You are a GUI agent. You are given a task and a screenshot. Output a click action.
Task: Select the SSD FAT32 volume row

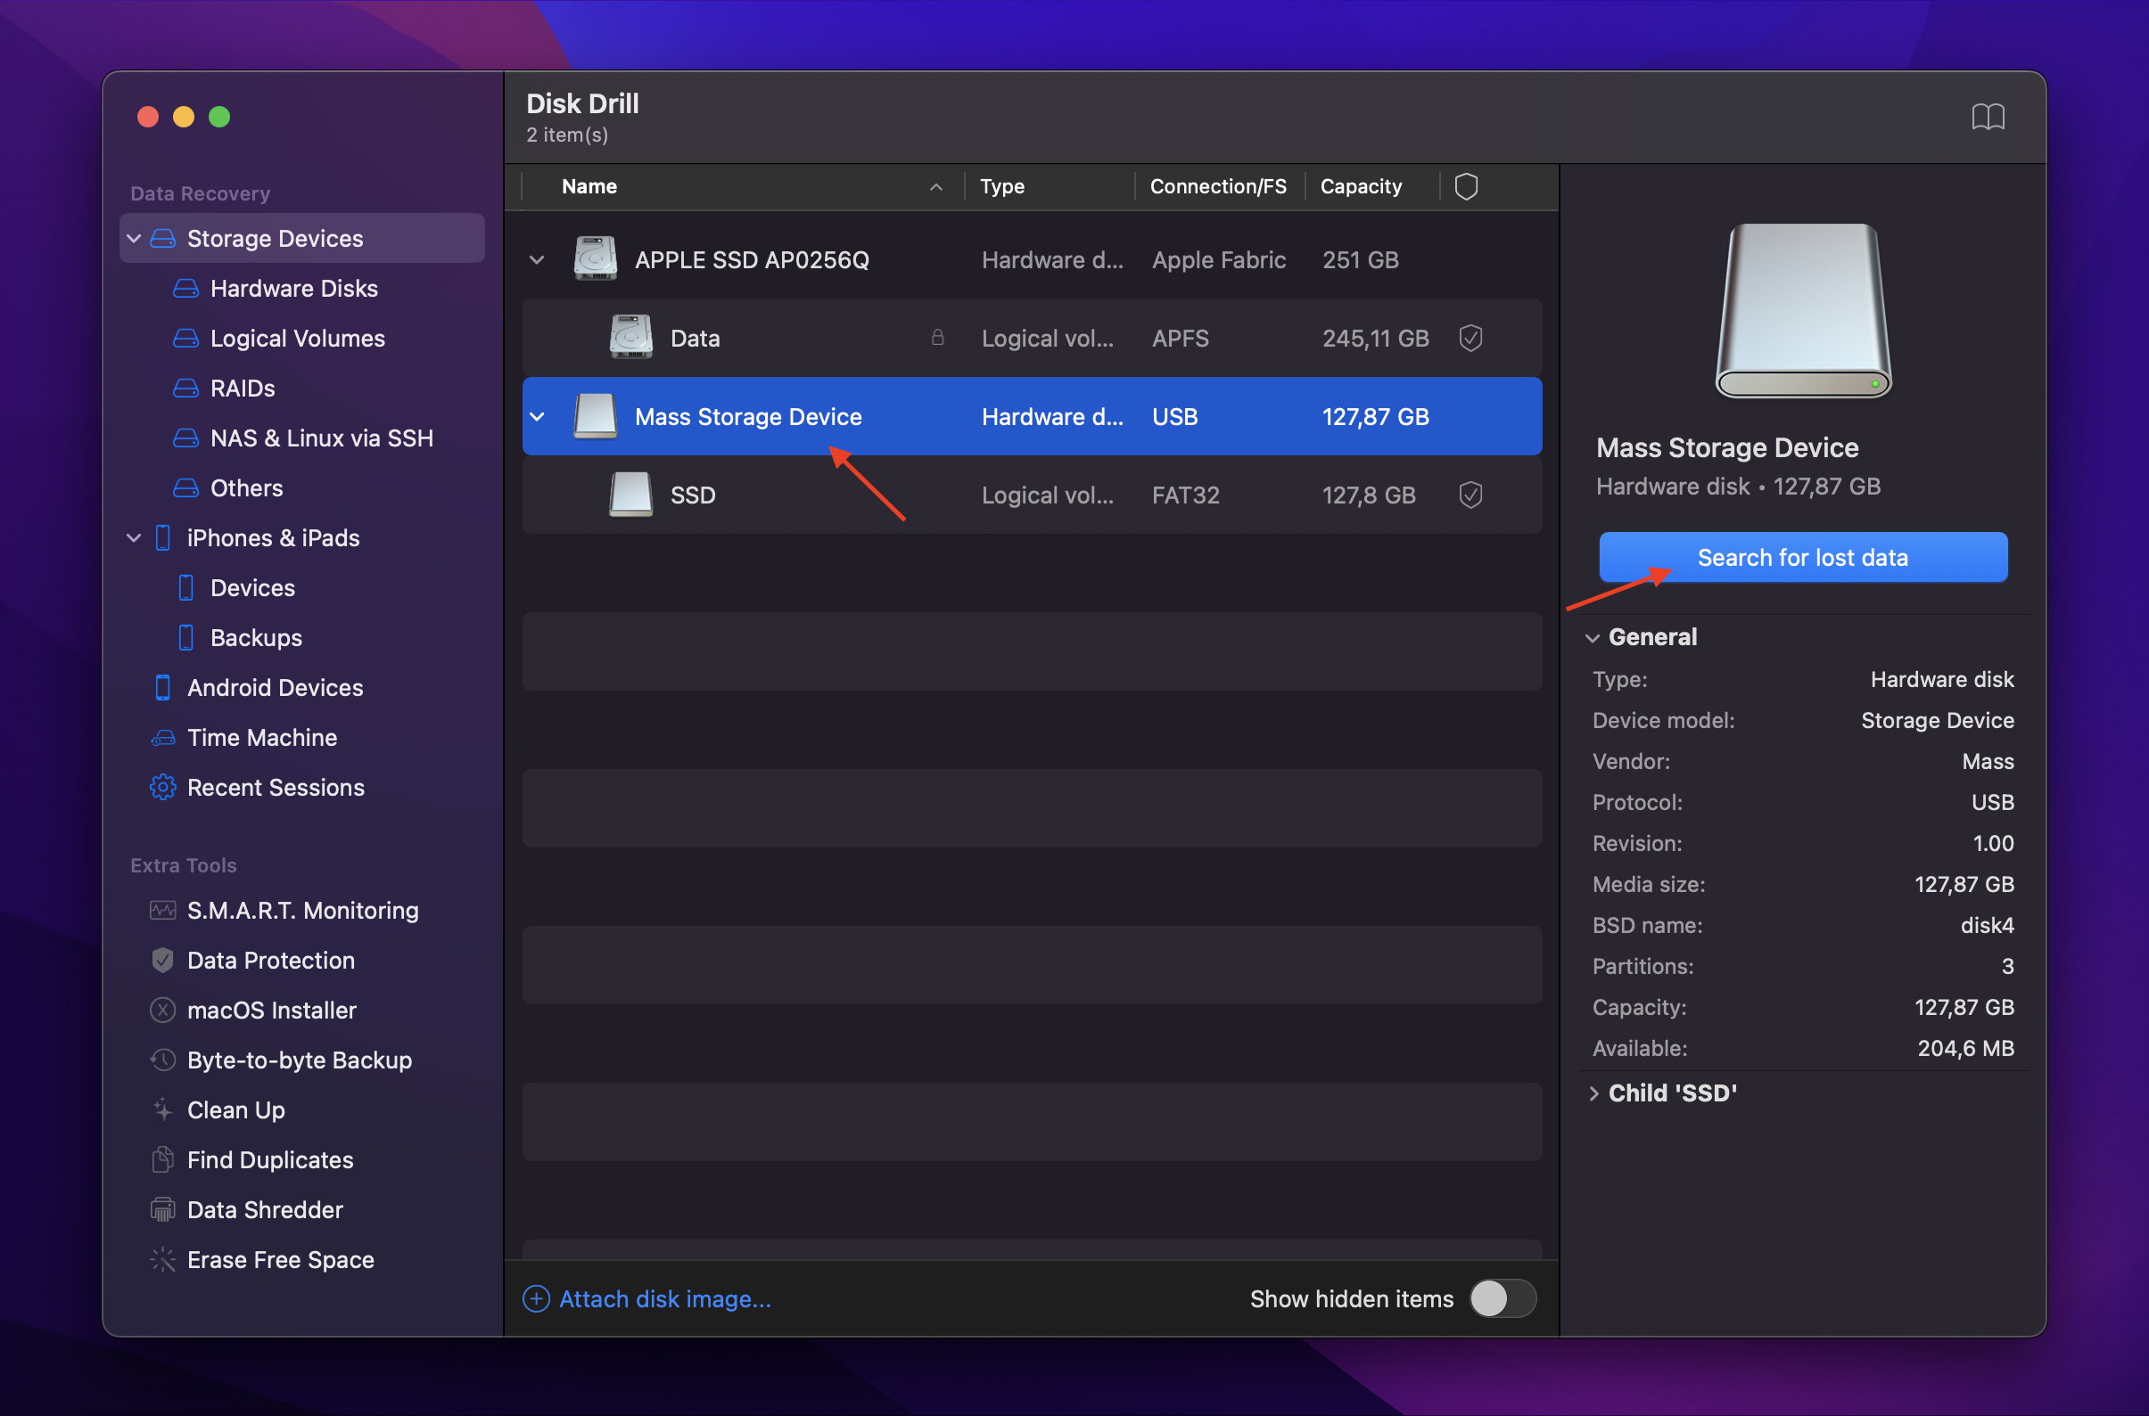[1032, 495]
